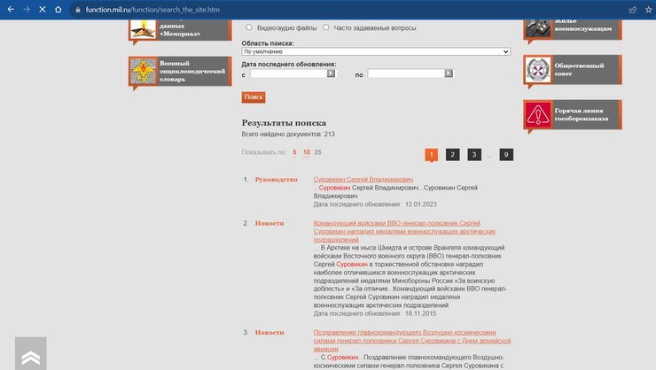This screenshot has height=370, width=656.
Task: Open the browser home page icon
Action: click(x=59, y=9)
